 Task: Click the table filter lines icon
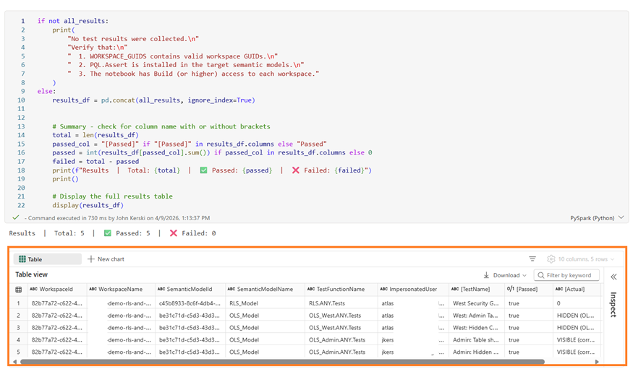532,259
